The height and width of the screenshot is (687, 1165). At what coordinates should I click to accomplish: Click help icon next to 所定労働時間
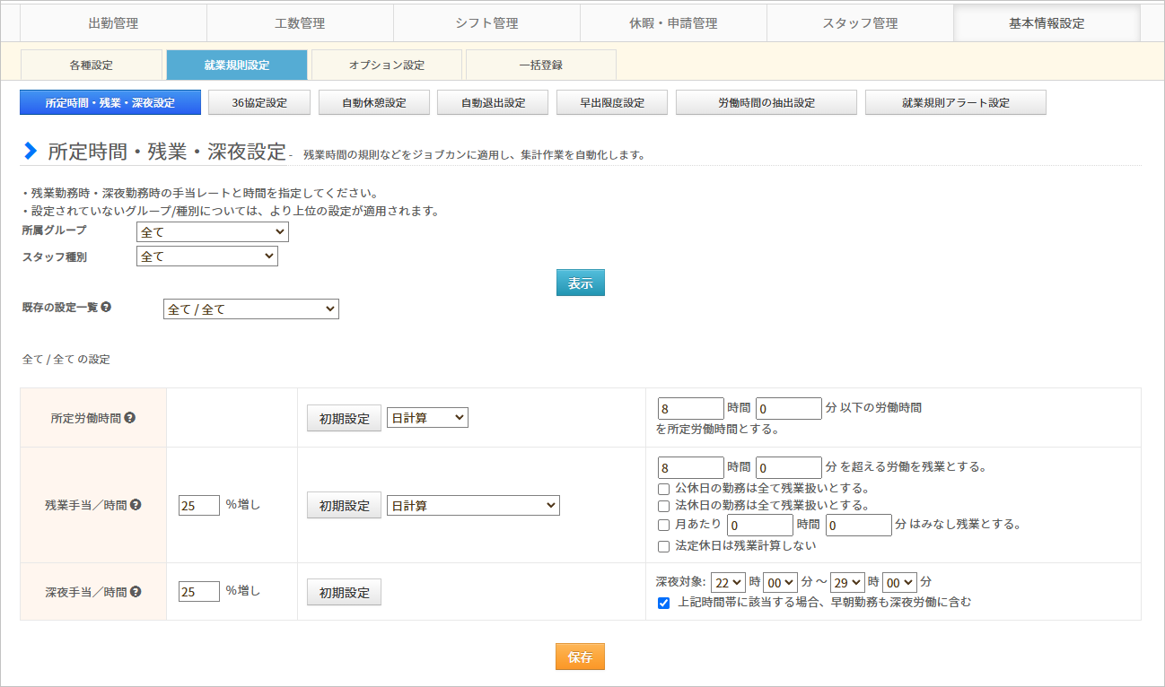point(130,418)
